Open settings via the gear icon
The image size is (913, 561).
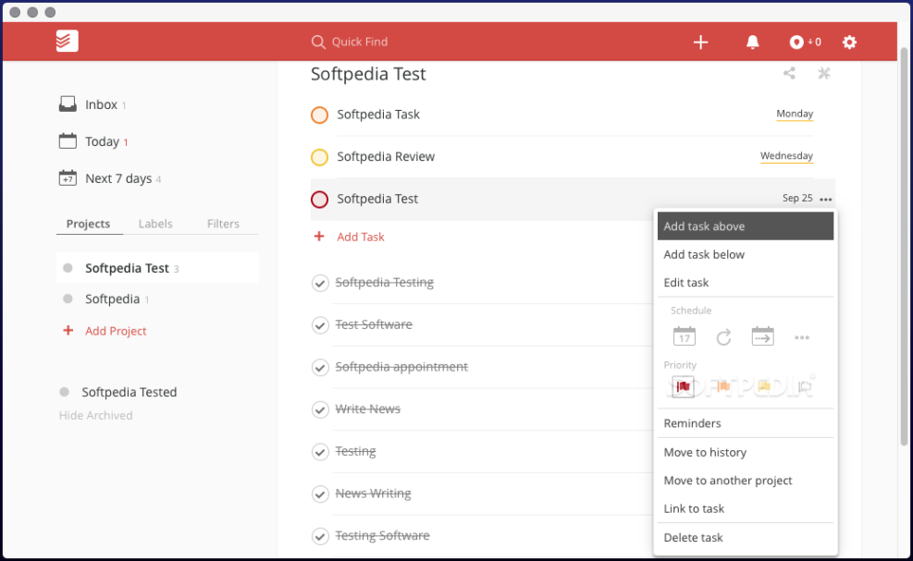point(848,42)
